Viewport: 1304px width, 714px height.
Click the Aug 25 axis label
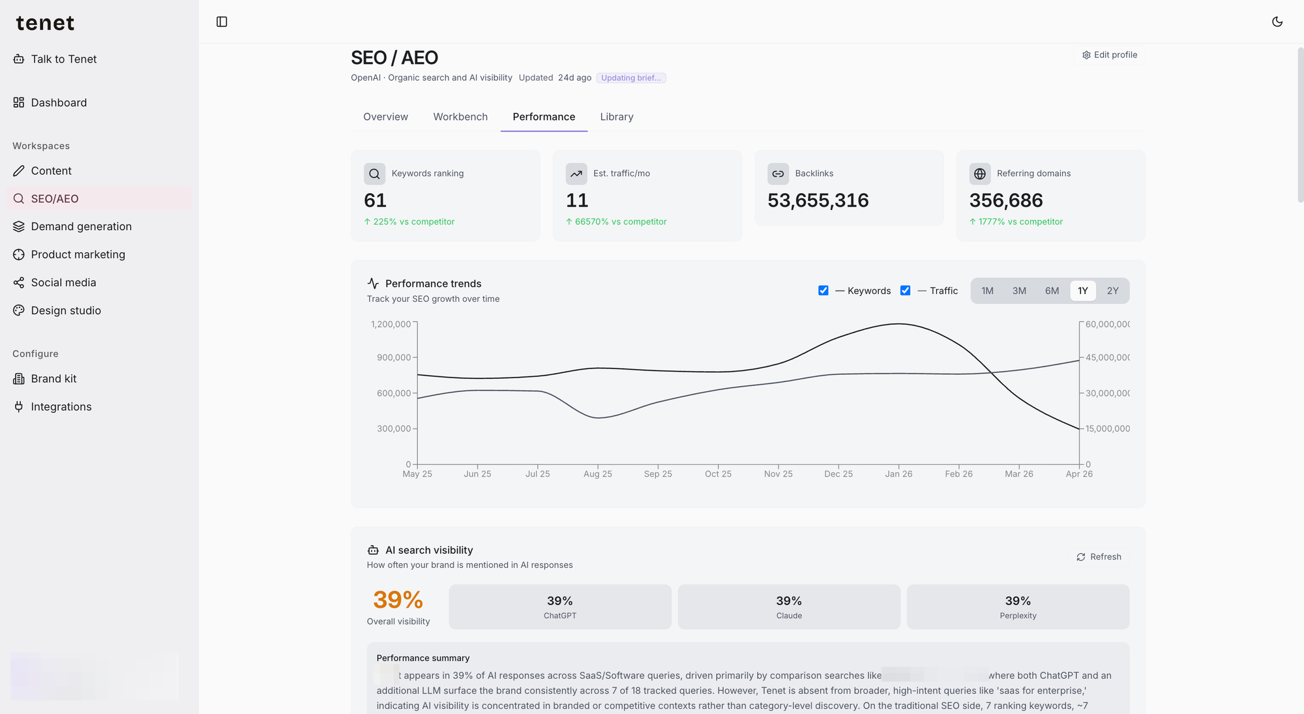(x=598, y=474)
